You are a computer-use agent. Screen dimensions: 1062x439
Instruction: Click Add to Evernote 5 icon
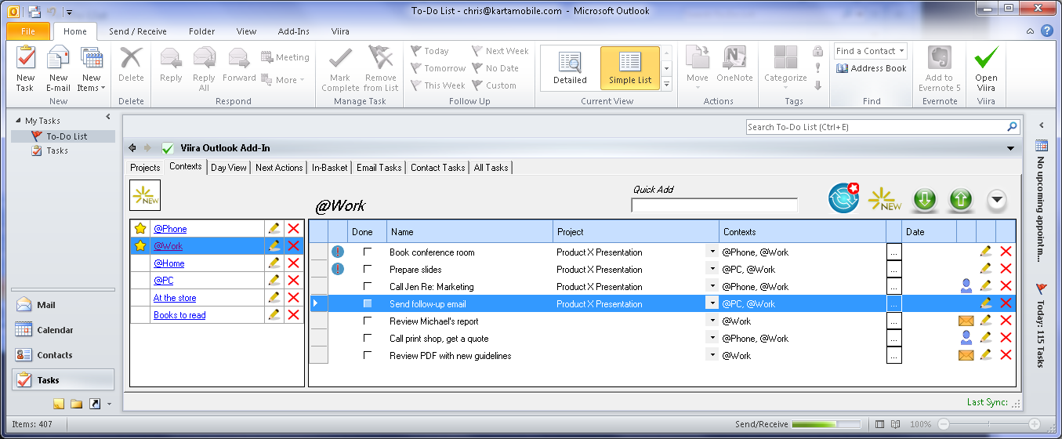(x=939, y=69)
